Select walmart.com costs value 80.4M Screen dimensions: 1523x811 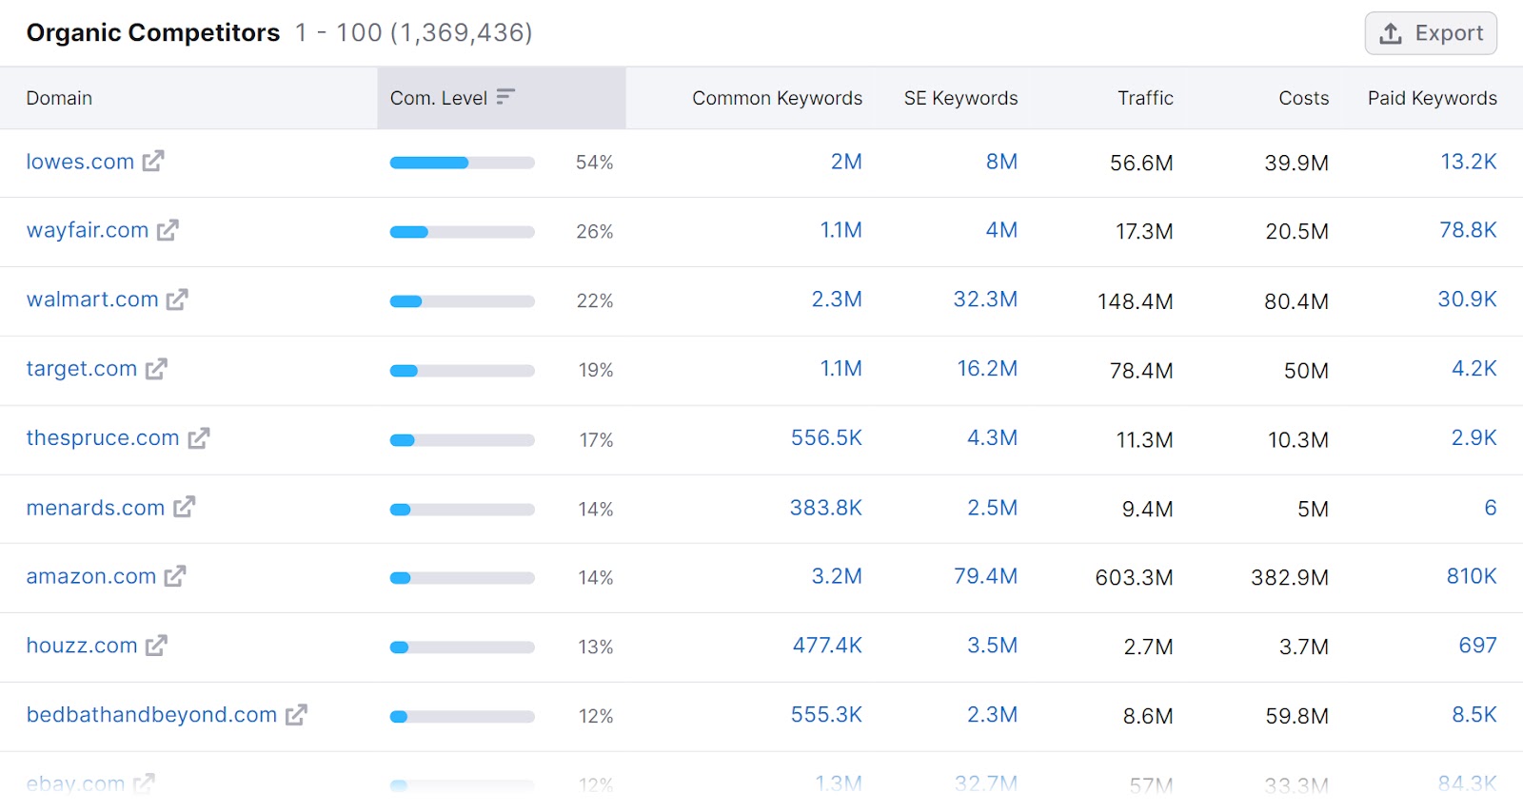[1296, 301]
